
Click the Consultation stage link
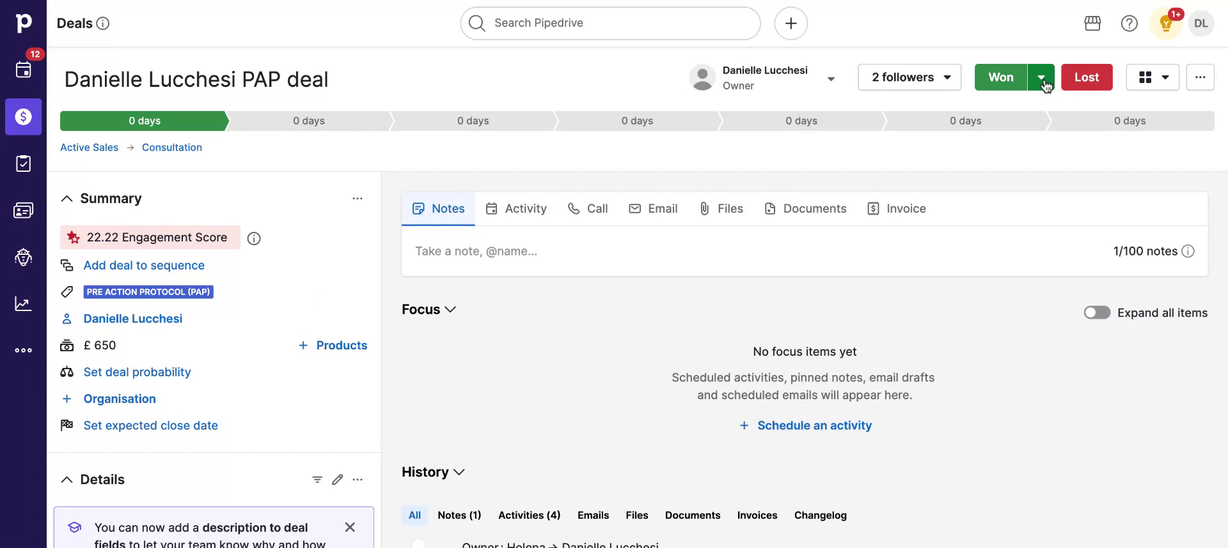point(172,148)
